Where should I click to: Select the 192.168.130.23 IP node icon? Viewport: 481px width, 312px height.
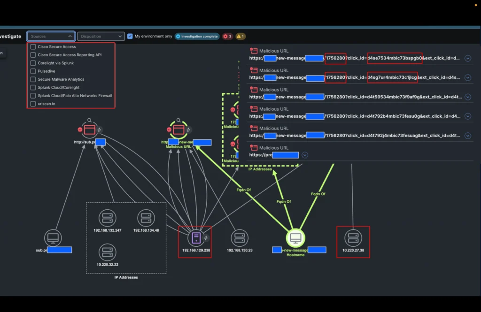[x=240, y=238]
